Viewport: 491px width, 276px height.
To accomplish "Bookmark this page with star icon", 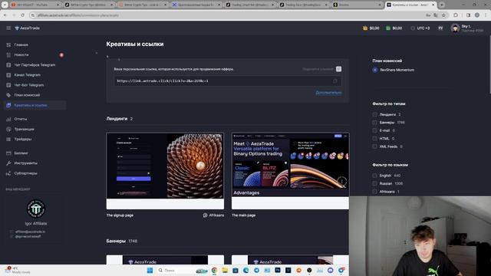I will (443, 15).
